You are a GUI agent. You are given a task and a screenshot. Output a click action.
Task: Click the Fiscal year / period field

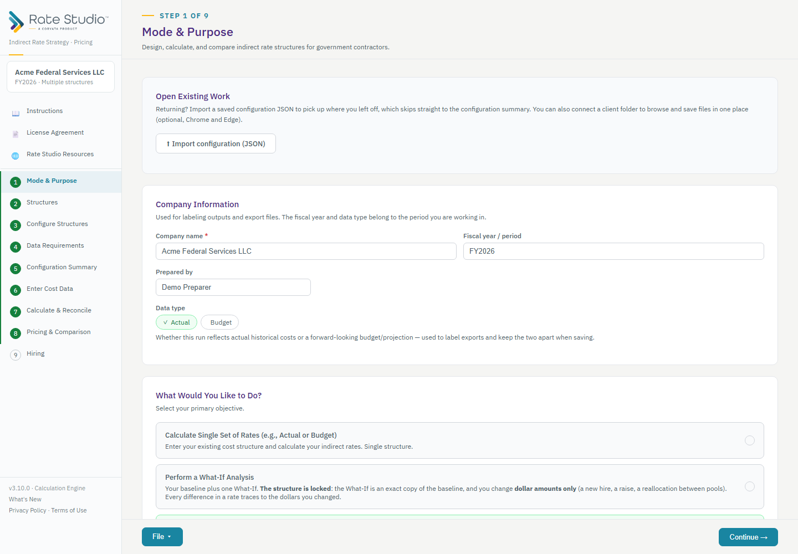tap(613, 251)
